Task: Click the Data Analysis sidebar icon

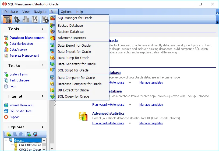Action: point(6,50)
